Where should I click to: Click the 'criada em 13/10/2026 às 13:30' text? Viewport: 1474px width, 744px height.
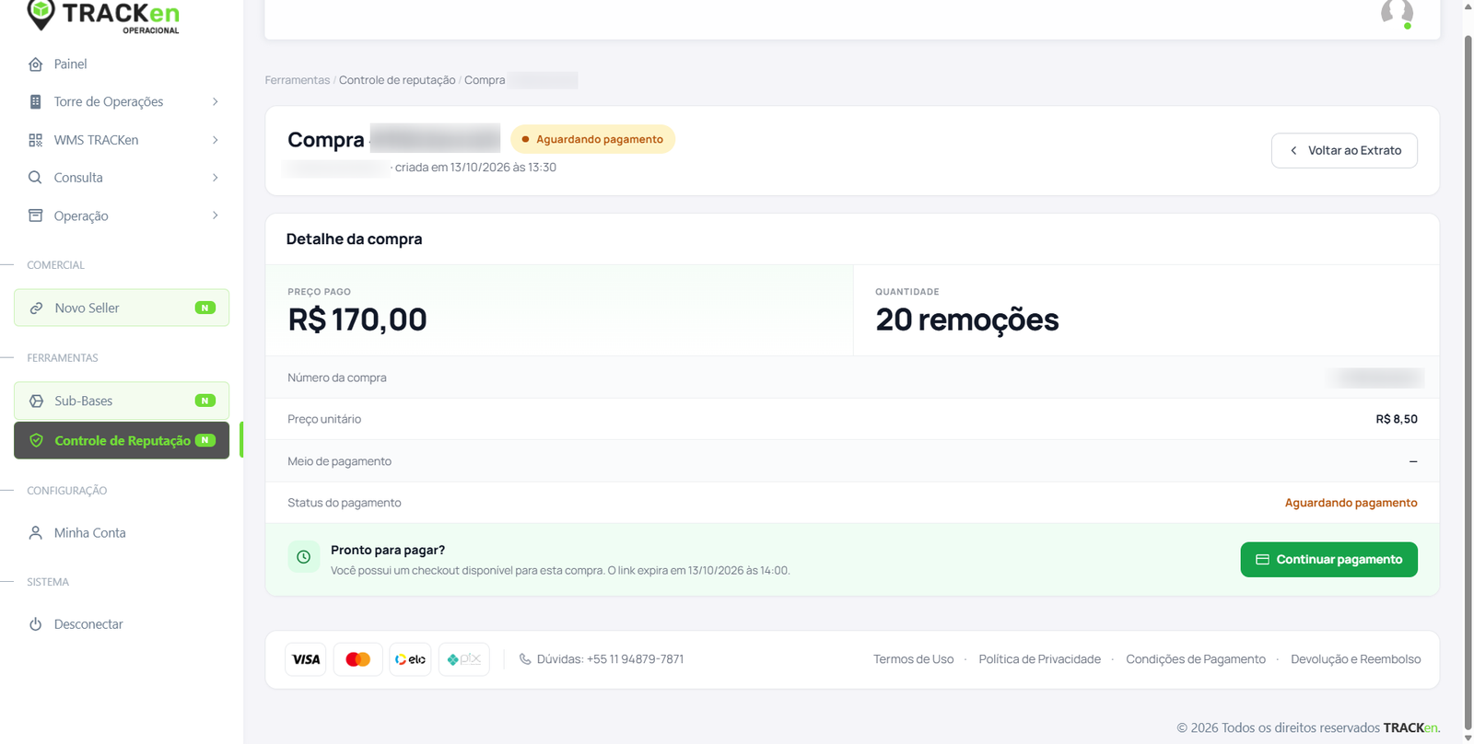coord(475,168)
